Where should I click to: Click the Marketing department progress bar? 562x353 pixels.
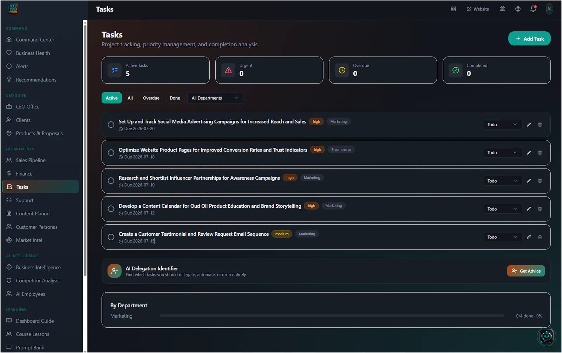point(332,316)
